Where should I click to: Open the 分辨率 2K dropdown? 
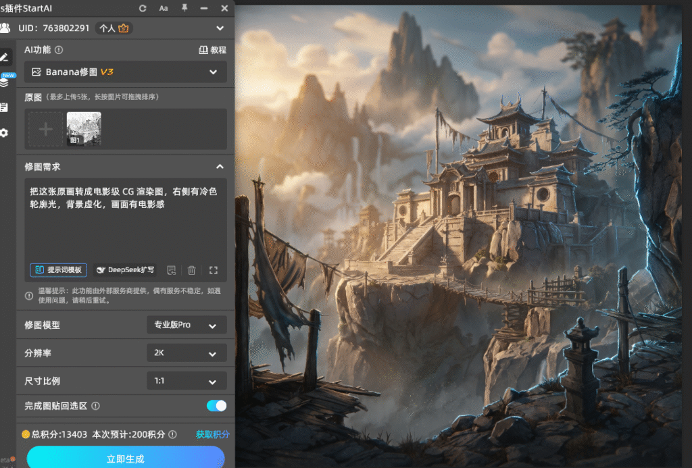tap(187, 353)
